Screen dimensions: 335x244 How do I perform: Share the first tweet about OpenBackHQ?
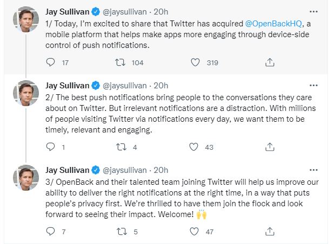270,62
